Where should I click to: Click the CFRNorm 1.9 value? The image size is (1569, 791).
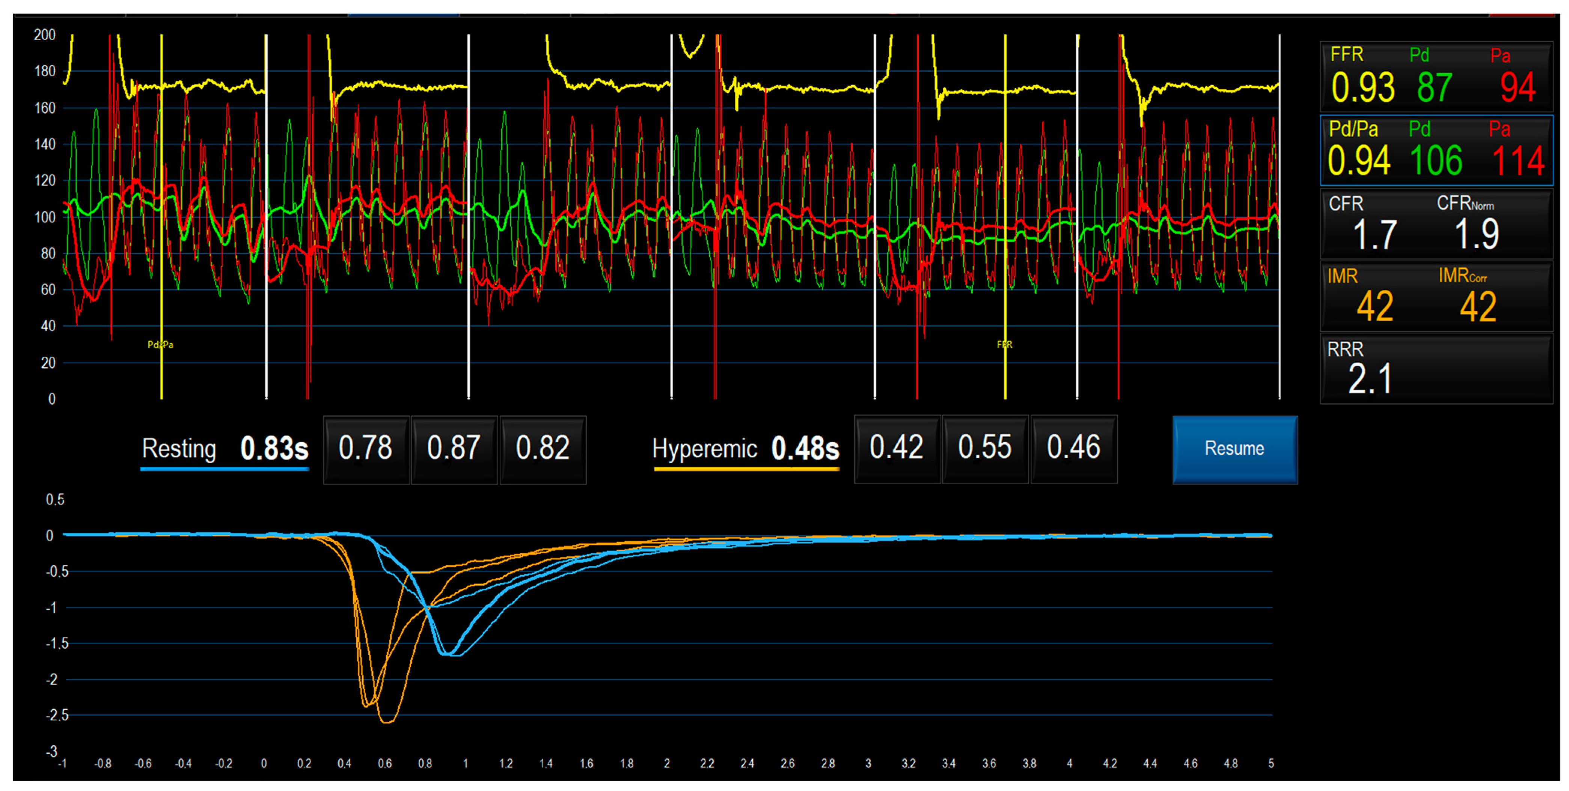tap(1476, 234)
